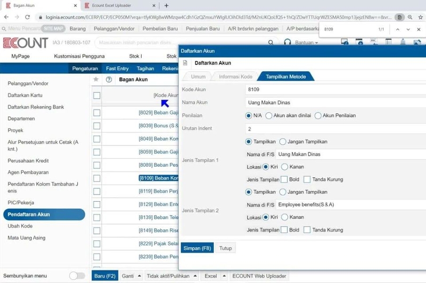
Task: Open Mata Uang Asing in sidebar
Action: tap(26, 238)
